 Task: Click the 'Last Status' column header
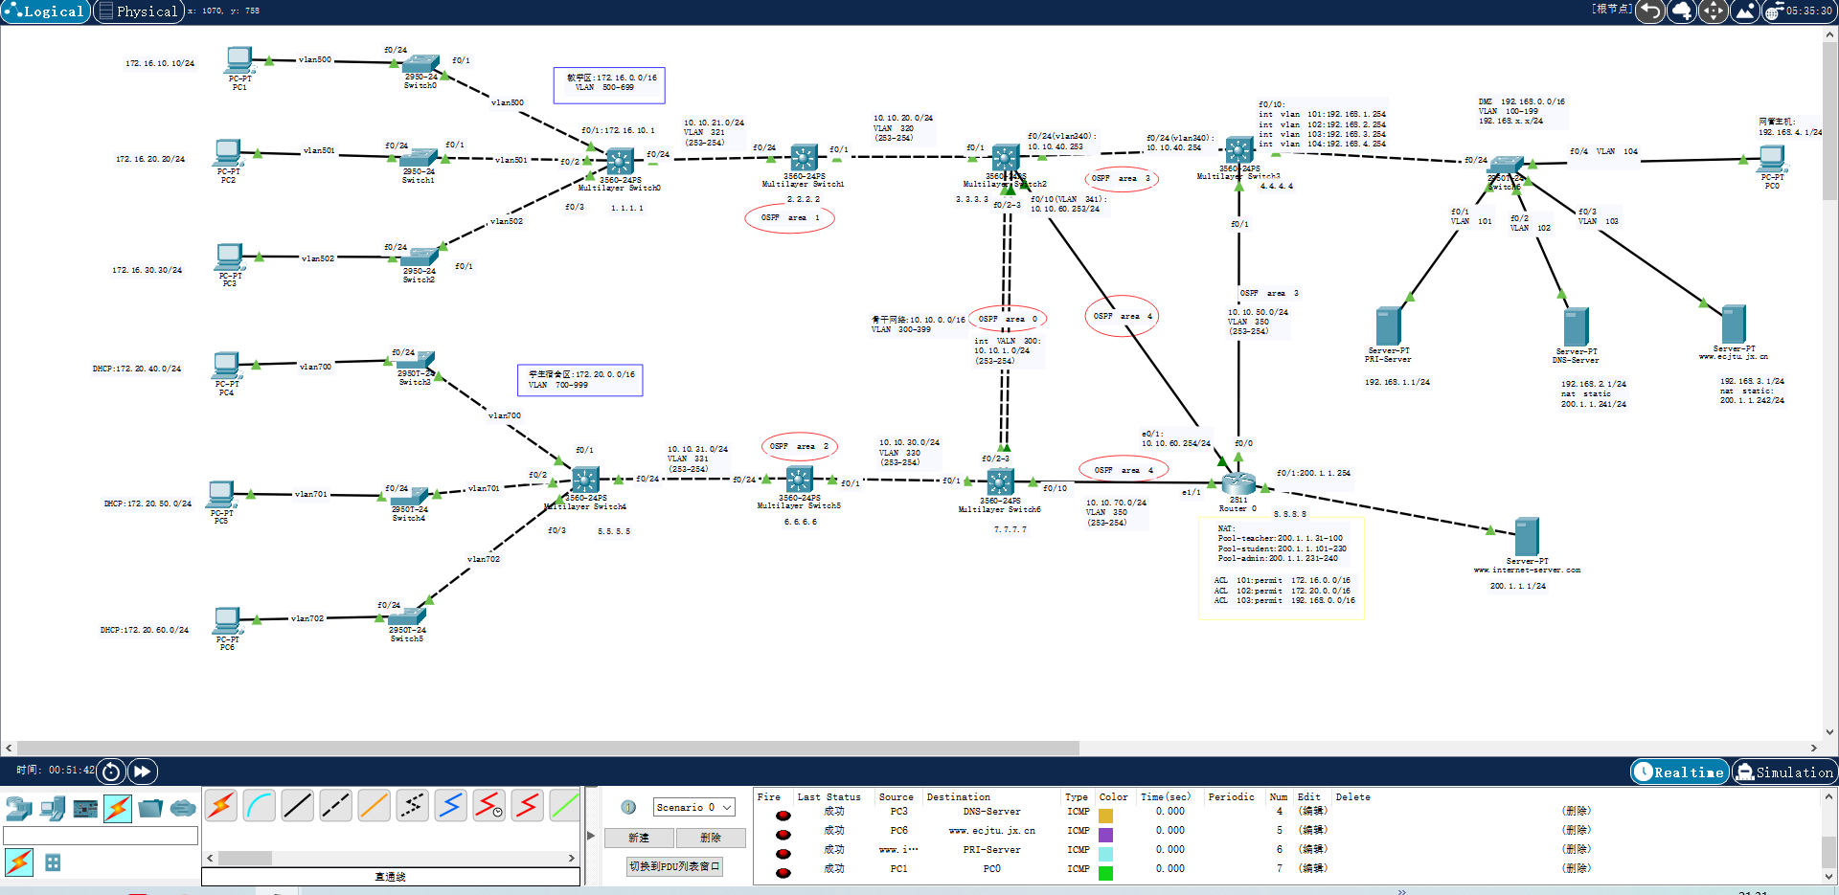coord(829,796)
